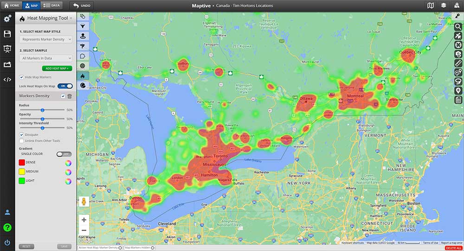Open the presentation mode icon in sidebar
The image size is (464, 251).
click(7, 49)
